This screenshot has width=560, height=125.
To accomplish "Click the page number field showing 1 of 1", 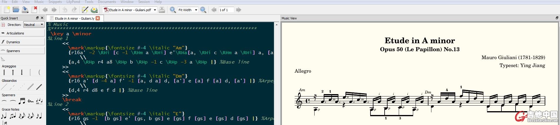I will pos(226,10).
